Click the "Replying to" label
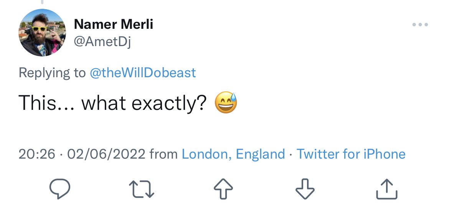The height and width of the screenshot is (222, 449). pyautogui.click(x=52, y=73)
